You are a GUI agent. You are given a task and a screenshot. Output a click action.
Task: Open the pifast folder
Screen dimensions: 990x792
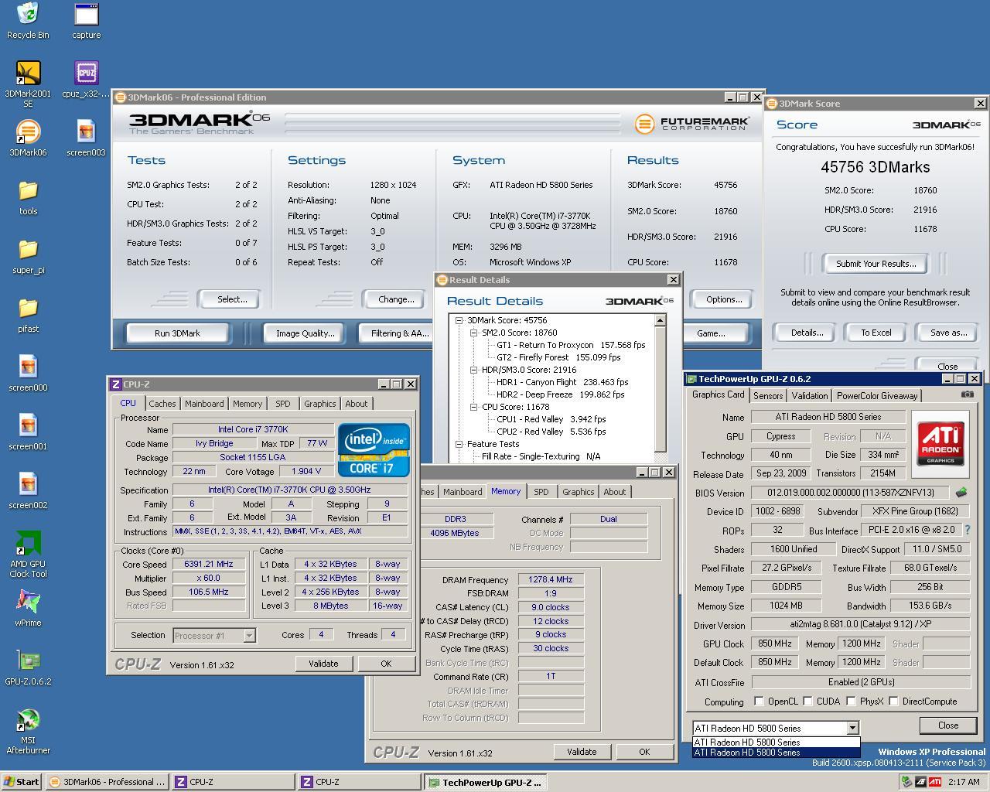tap(28, 315)
